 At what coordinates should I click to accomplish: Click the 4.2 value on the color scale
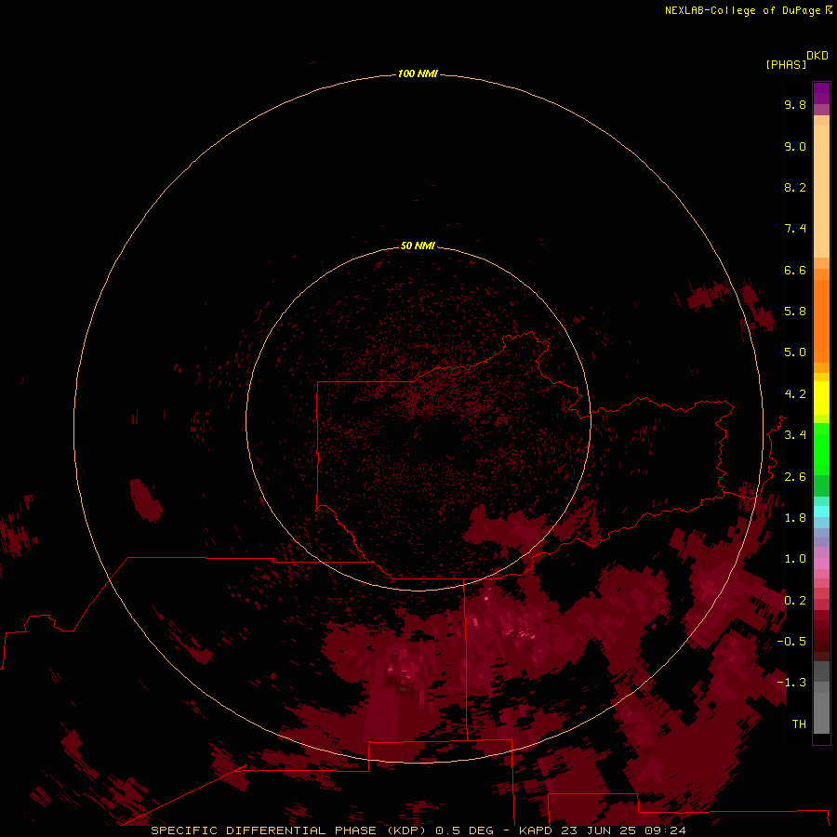795,394
